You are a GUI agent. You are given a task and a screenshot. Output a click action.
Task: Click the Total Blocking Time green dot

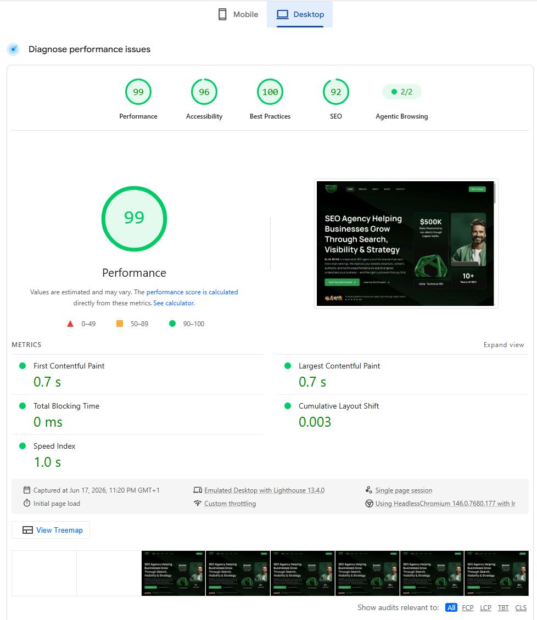pyautogui.click(x=23, y=406)
